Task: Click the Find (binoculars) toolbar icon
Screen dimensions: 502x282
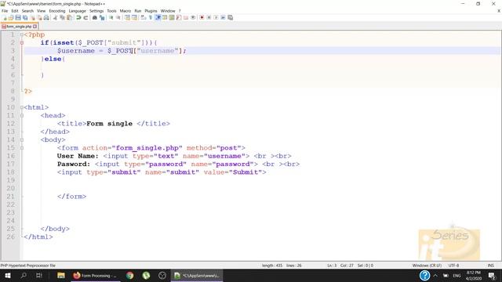Action: (x=95, y=17)
